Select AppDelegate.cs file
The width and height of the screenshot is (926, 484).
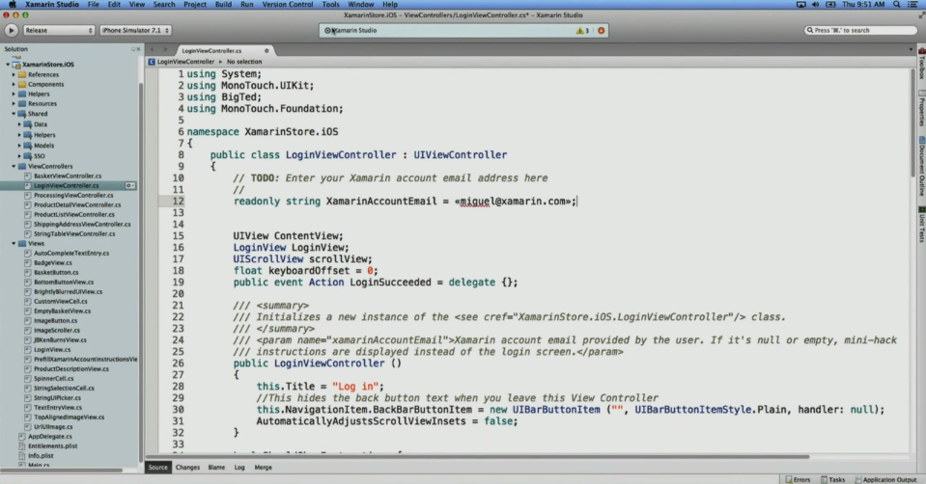click(49, 436)
